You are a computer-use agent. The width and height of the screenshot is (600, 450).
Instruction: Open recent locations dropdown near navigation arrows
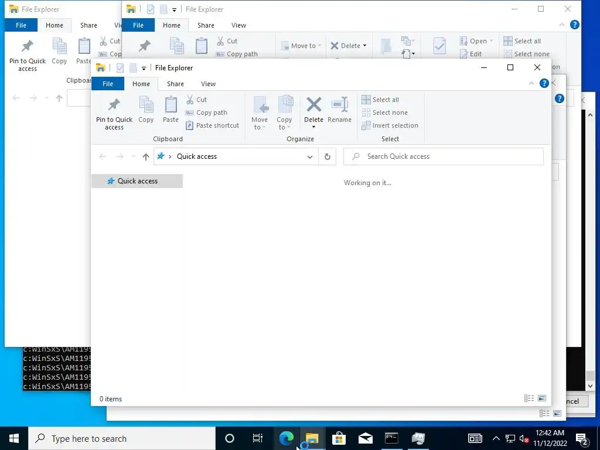click(134, 156)
